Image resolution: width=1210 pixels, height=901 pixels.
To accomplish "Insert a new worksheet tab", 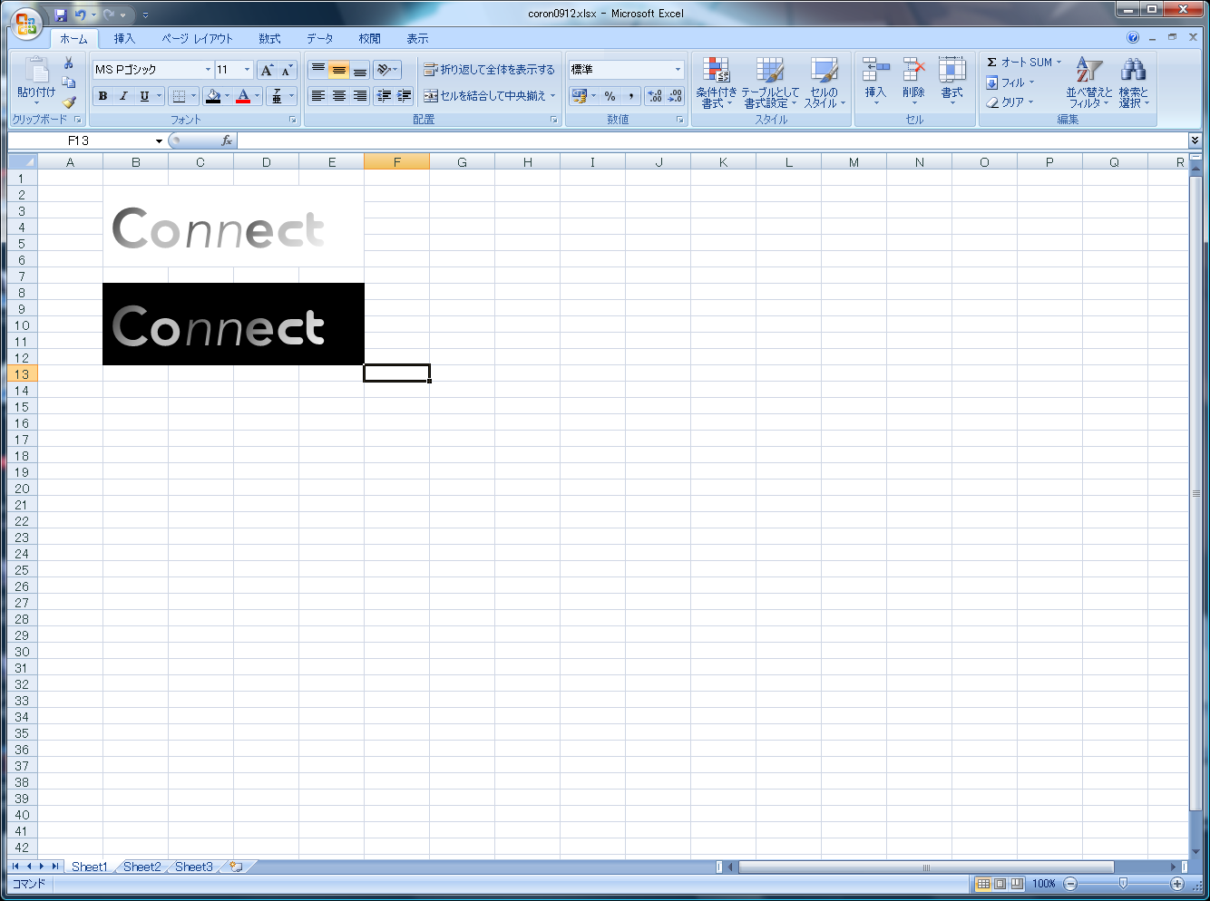I will (237, 867).
